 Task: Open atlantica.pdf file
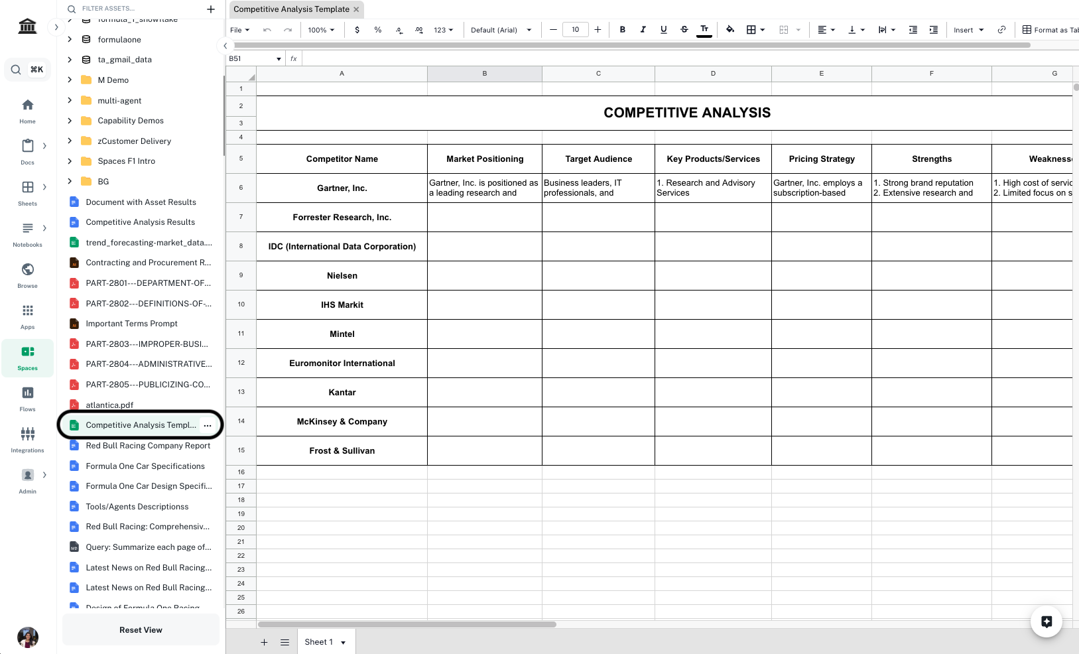109,405
